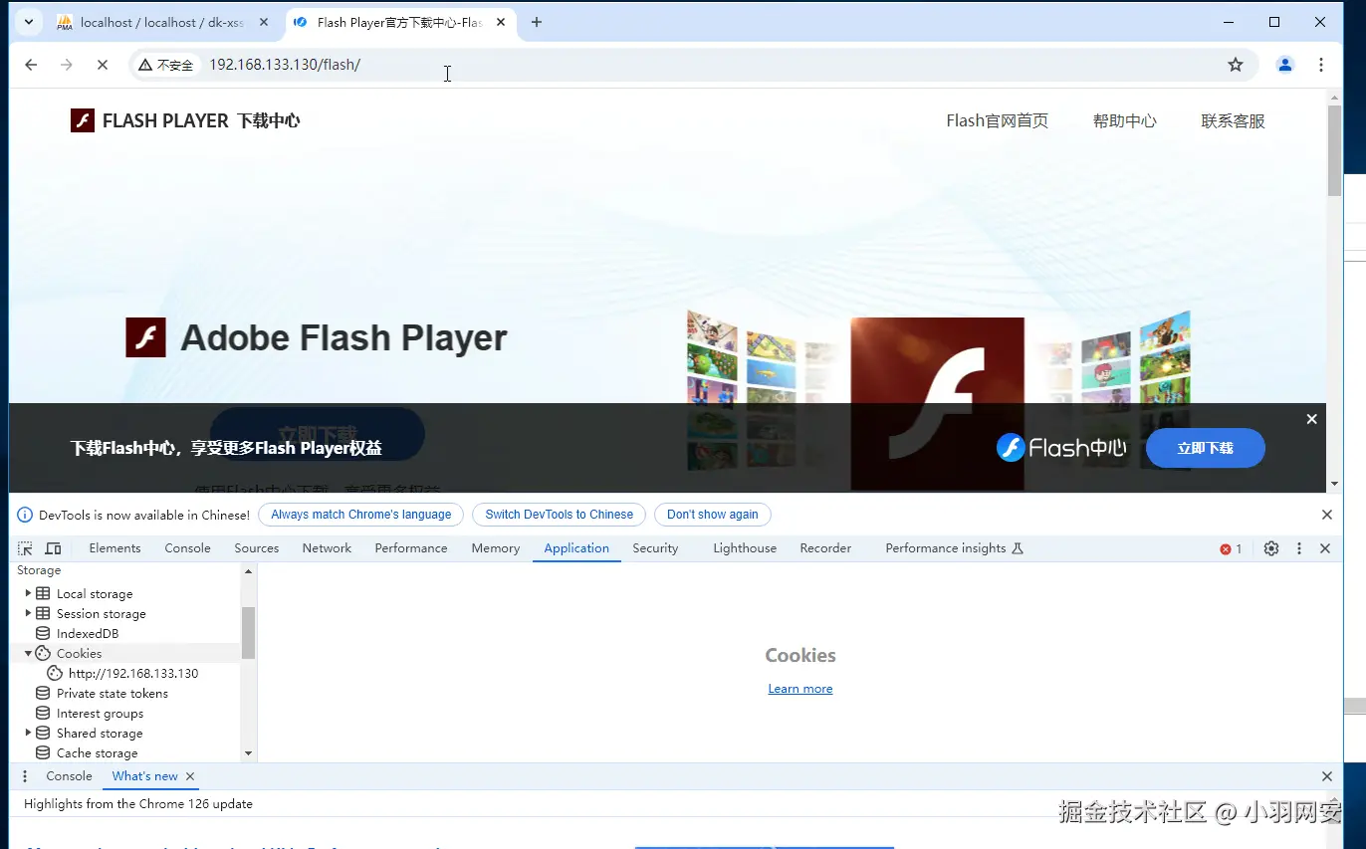This screenshot has width=1366, height=849.
Task: Open the Chrome profile avatar icon
Action: click(x=1285, y=65)
